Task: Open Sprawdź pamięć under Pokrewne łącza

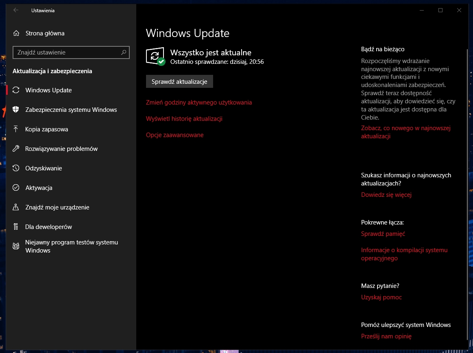Action: click(x=383, y=233)
